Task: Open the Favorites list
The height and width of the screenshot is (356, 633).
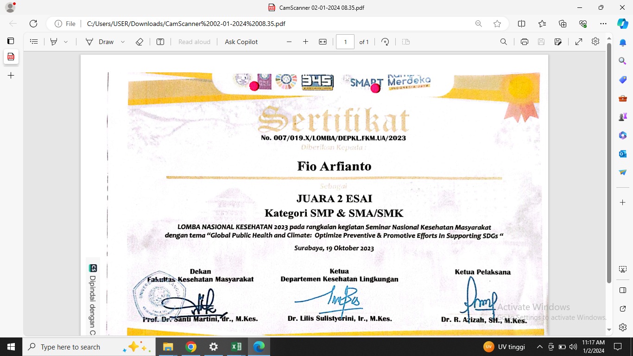Action: point(542,24)
